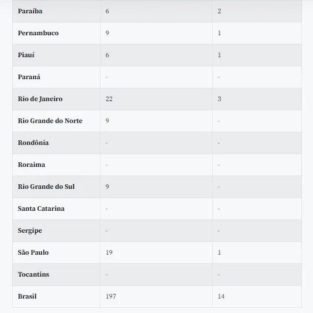Click the Rio Grande do Sul label
Viewport: 313px width, 313px height.
point(46,187)
